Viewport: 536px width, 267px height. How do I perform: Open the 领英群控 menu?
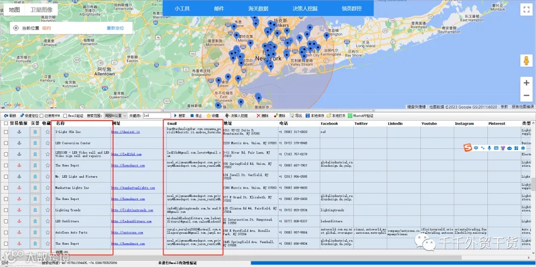pos(352,8)
